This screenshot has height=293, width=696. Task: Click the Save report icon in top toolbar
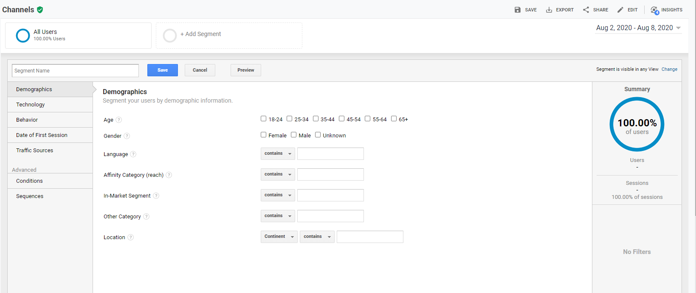point(517,10)
